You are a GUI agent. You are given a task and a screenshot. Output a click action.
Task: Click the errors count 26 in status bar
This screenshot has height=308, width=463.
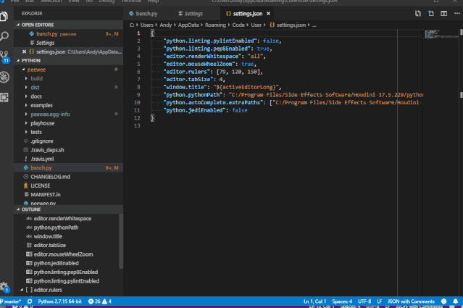point(94,301)
